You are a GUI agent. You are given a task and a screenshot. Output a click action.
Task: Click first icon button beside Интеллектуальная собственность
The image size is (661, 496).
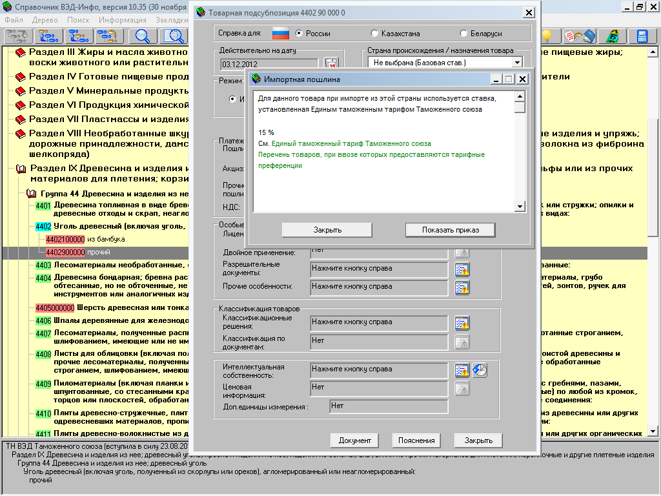pos(462,370)
